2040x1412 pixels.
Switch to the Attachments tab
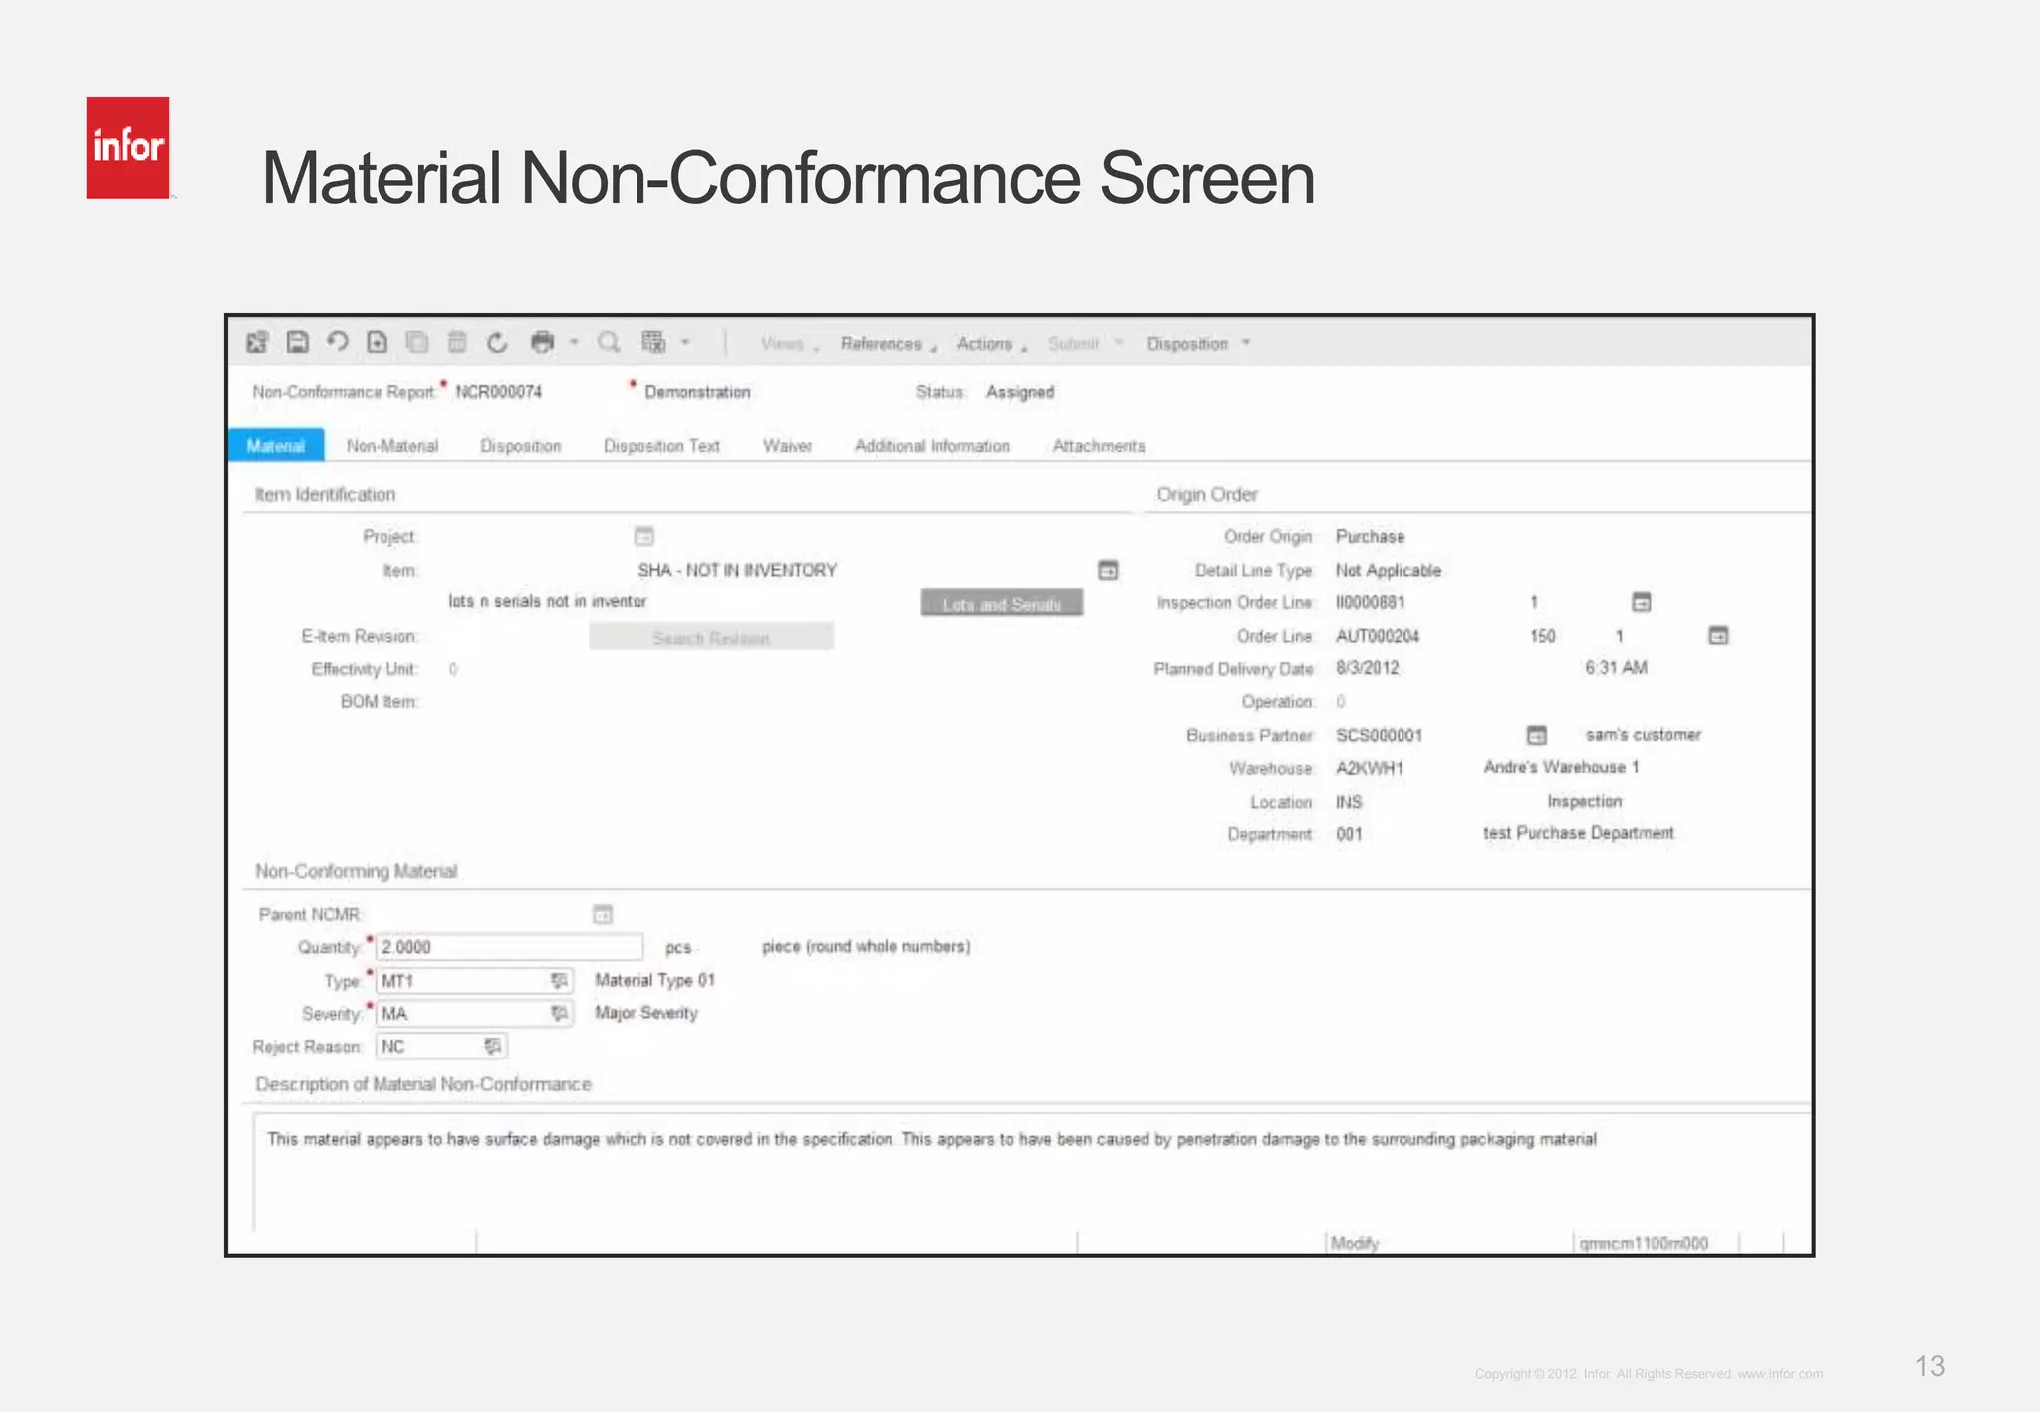[x=1098, y=446]
